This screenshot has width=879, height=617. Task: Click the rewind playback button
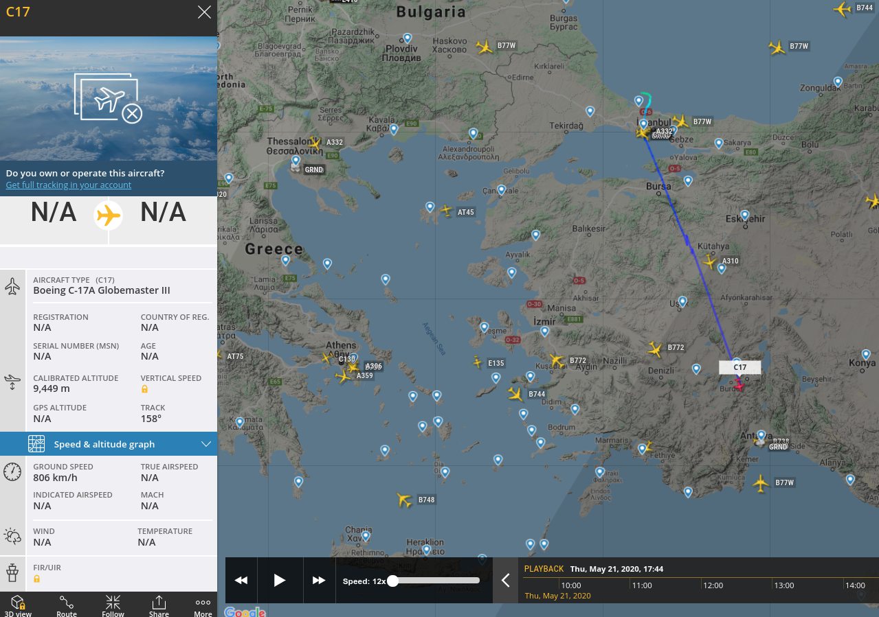tap(241, 581)
